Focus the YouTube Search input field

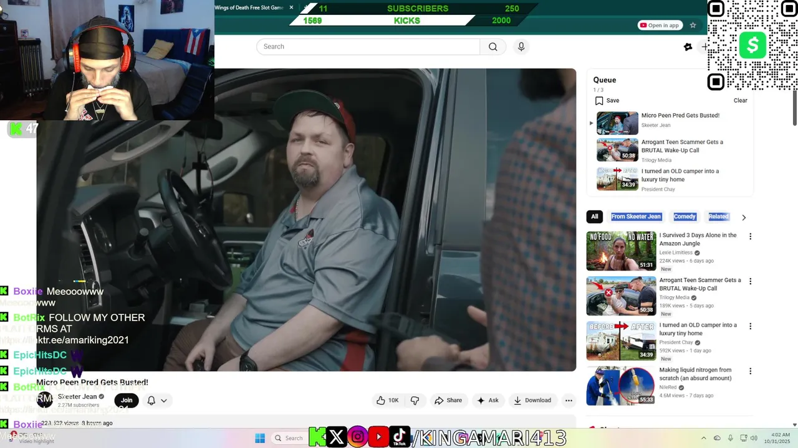tap(368, 47)
